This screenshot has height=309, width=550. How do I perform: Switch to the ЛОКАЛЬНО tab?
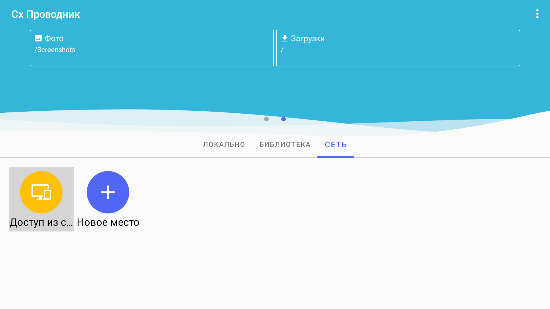tap(224, 144)
